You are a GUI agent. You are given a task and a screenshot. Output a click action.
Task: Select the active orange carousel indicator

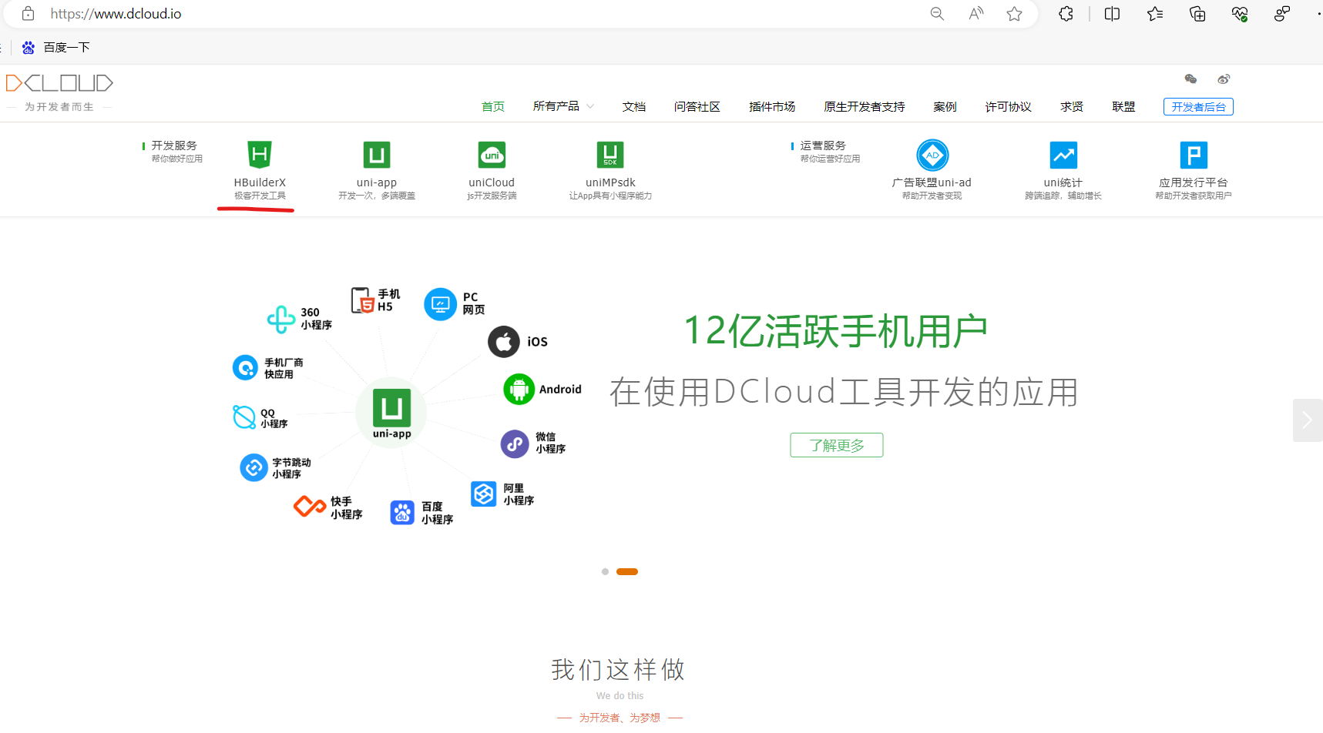coord(627,571)
